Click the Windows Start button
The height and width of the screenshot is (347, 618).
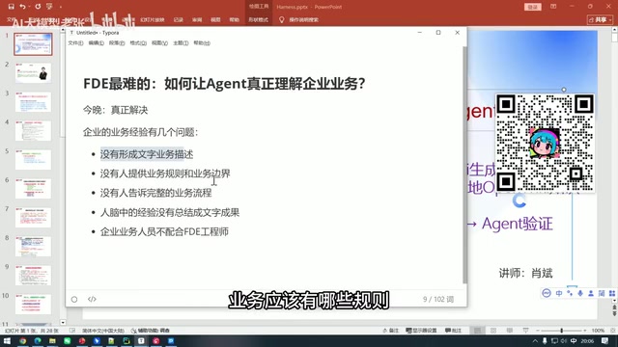(7, 340)
